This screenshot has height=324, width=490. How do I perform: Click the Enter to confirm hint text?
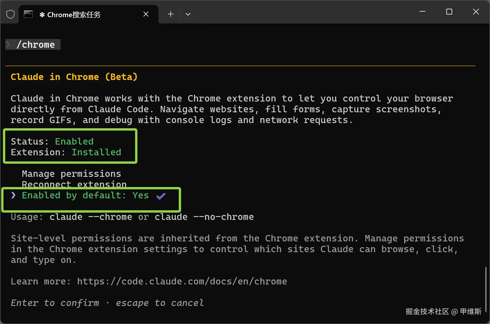55,303
